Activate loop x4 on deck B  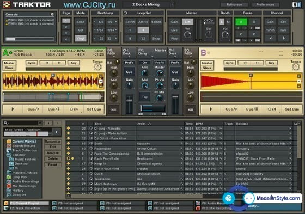click(272, 109)
